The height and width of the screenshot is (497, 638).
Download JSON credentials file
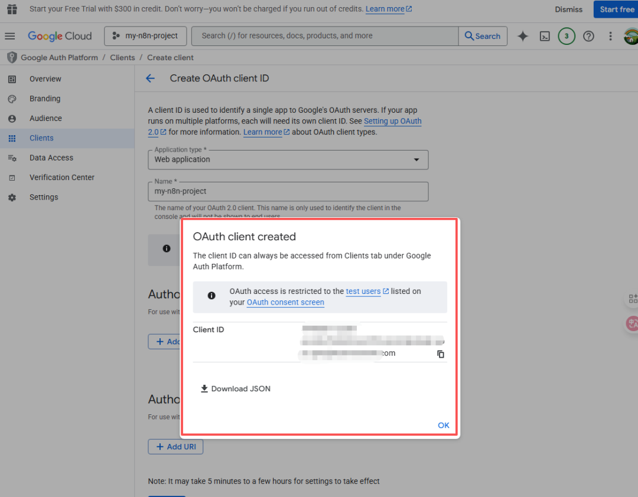click(236, 388)
